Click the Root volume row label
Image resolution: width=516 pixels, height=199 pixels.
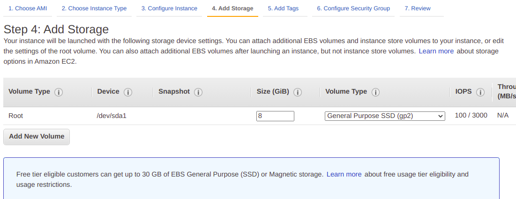(16, 116)
